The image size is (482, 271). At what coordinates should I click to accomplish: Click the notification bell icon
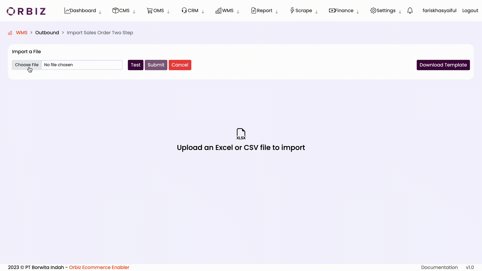(410, 11)
